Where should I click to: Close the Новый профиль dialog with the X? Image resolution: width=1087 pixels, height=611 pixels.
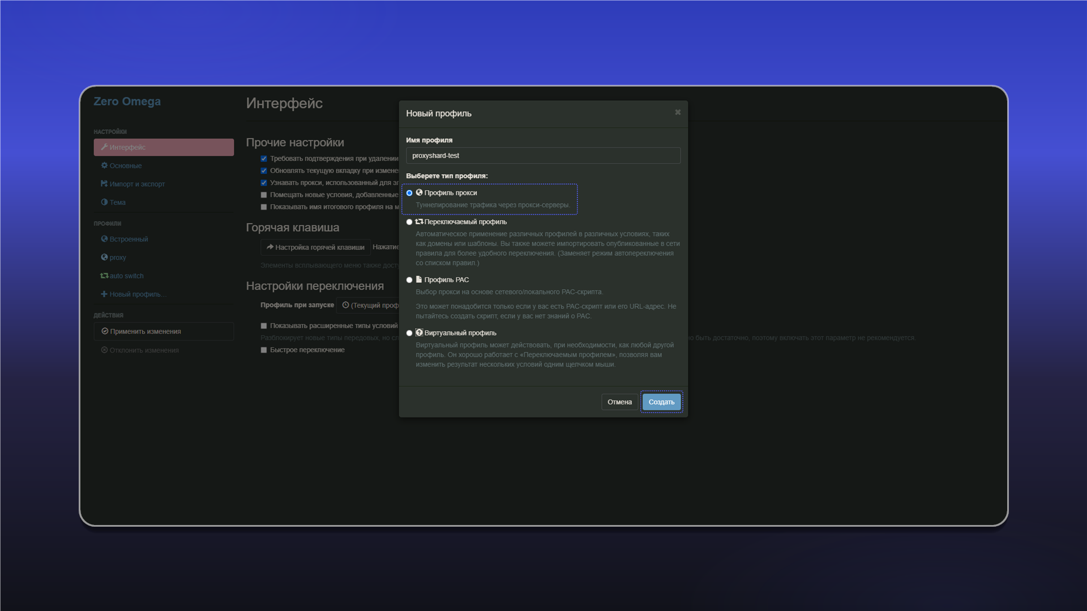point(678,112)
